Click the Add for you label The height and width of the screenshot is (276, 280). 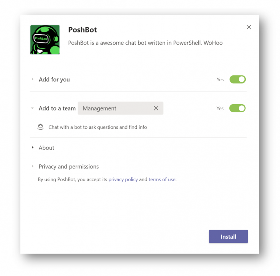(x=54, y=79)
